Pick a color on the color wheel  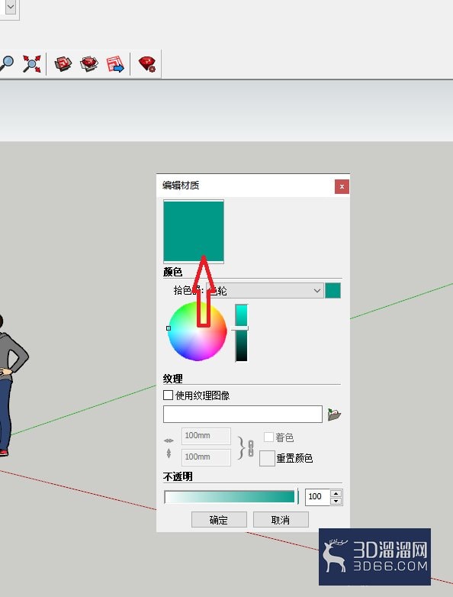[x=197, y=331]
